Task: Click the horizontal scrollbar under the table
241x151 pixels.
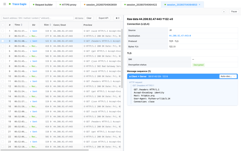Action: coord(45,150)
